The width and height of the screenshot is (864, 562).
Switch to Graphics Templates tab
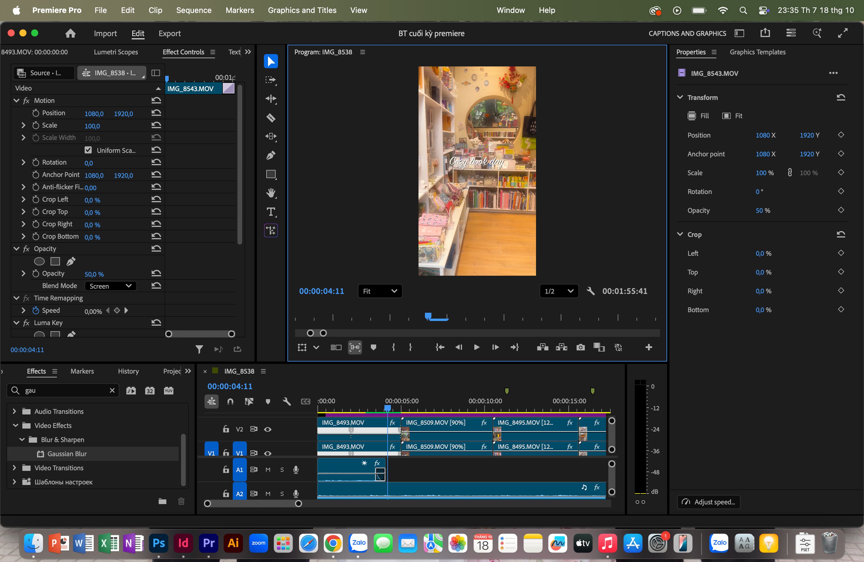click(757, 52)
